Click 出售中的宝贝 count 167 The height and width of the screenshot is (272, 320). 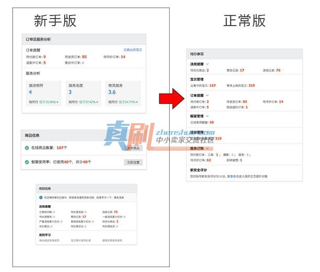click(x=212, y=86)
